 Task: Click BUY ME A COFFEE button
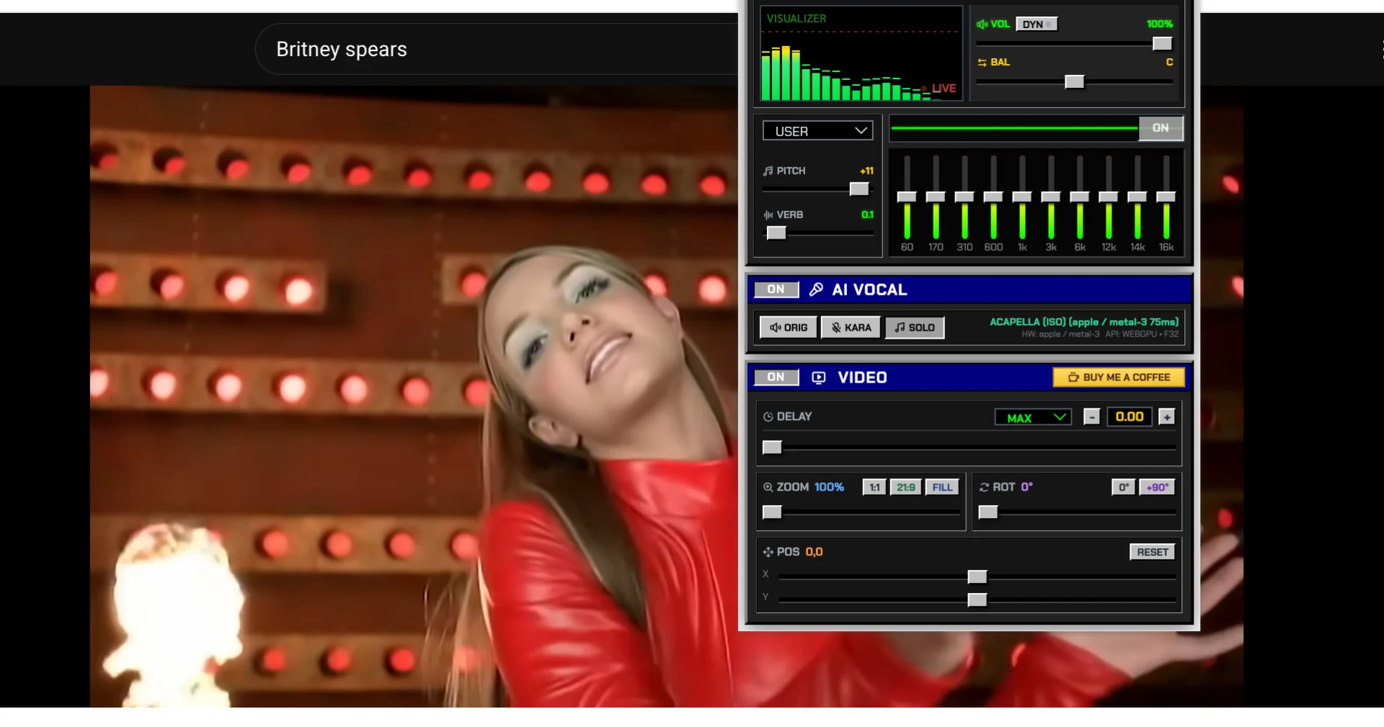[x=1119, y=378]
